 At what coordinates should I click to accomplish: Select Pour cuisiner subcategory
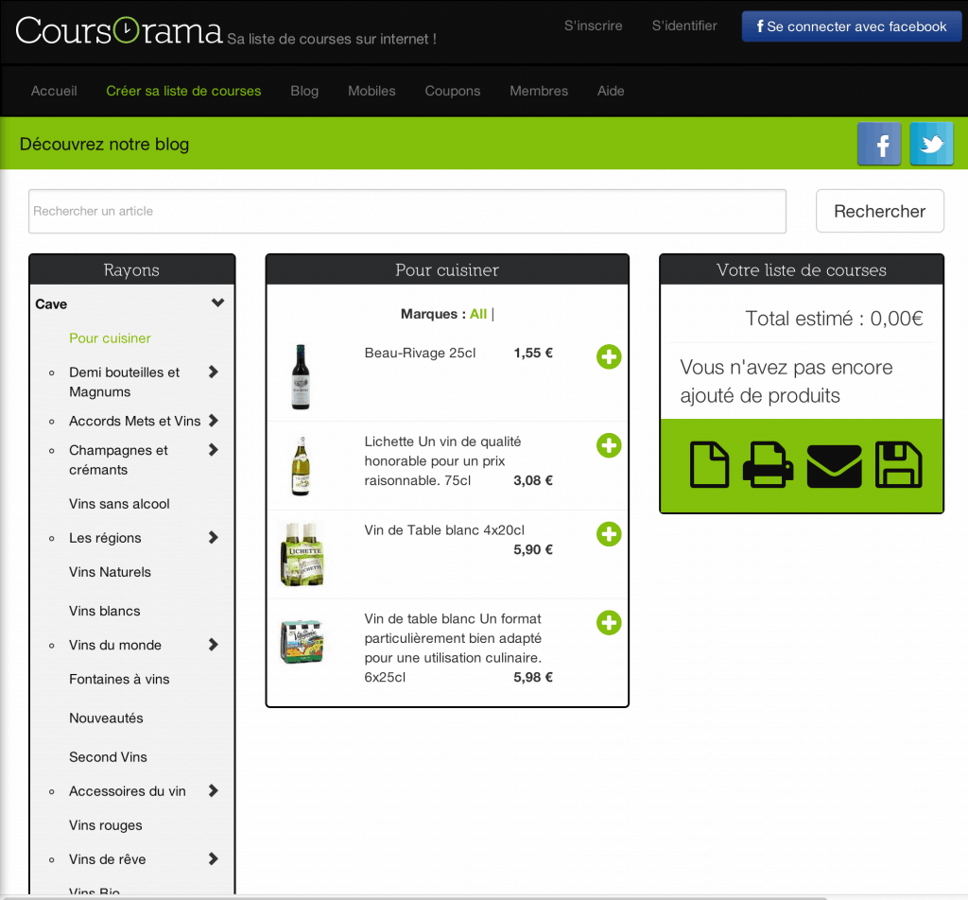coord(110,338)
